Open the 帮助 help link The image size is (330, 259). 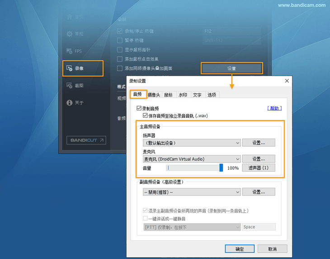click(x=274, y=108)
